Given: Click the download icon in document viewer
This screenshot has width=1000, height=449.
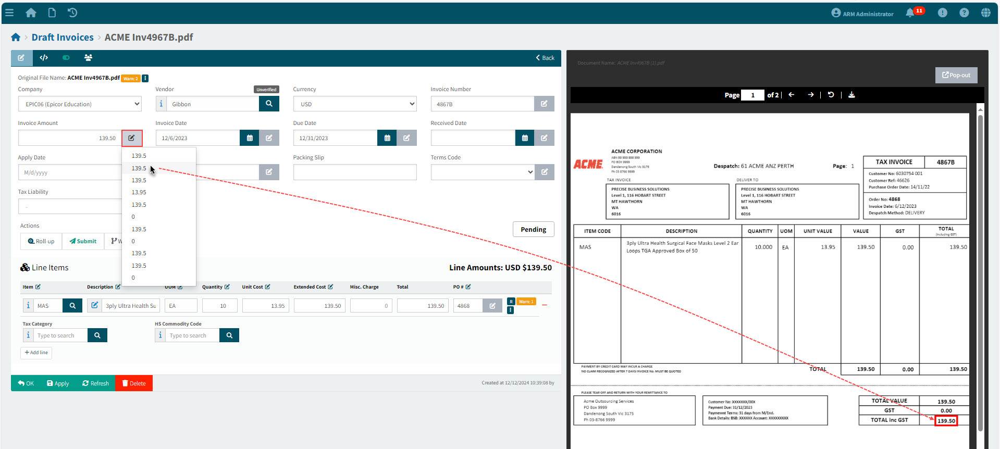Looking at the screenshot, I should (x=851, y=95).
